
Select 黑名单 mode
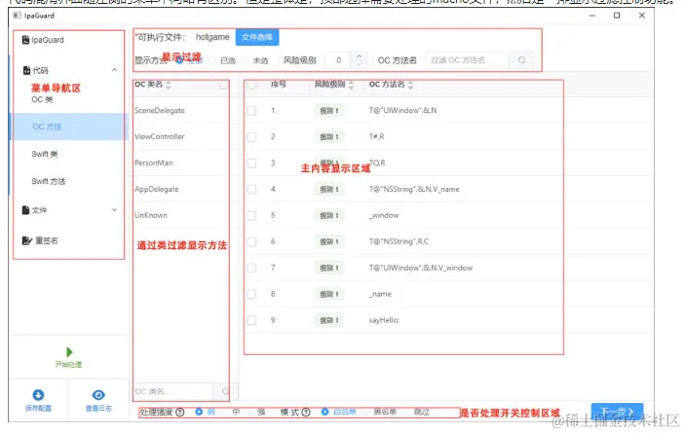tap(365, 412)
